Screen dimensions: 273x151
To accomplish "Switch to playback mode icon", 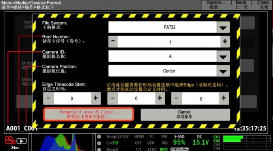I will 22,141.
